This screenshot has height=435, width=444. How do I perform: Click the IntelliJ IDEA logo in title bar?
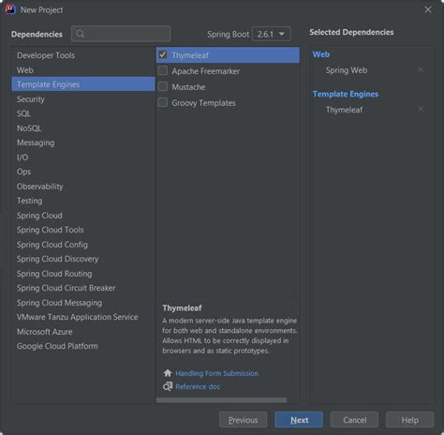click(x=10, y=9)
